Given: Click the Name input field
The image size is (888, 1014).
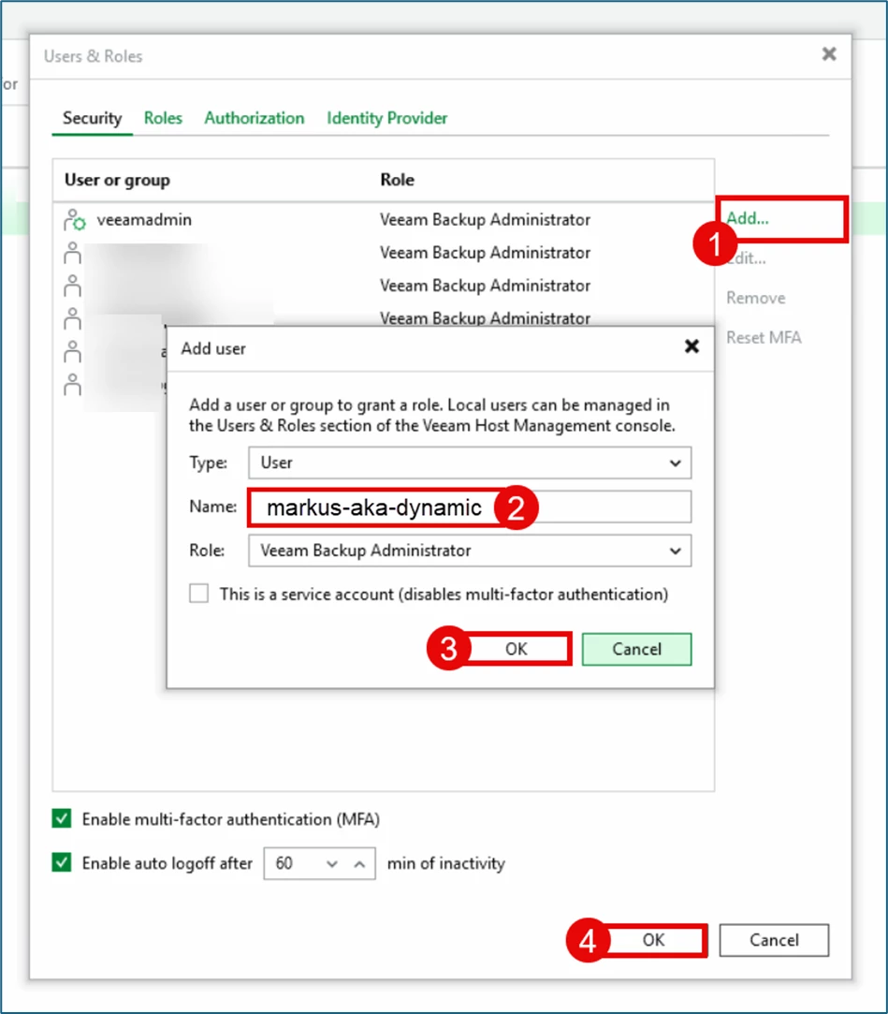Looking at the screenshot, I should coord(470,507).
